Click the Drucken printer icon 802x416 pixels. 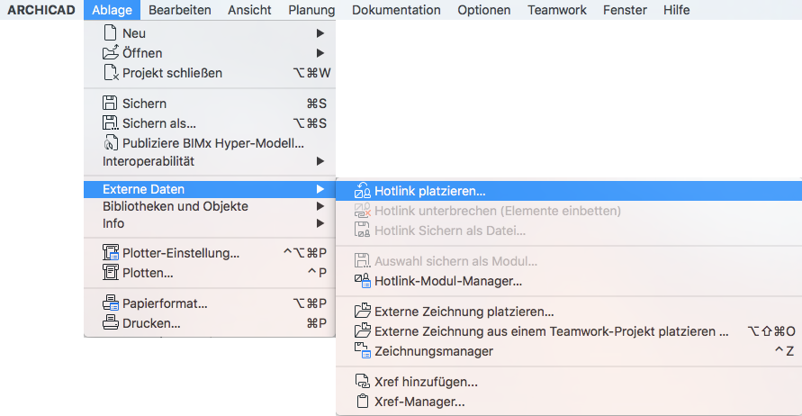click(x=111, y=323)
